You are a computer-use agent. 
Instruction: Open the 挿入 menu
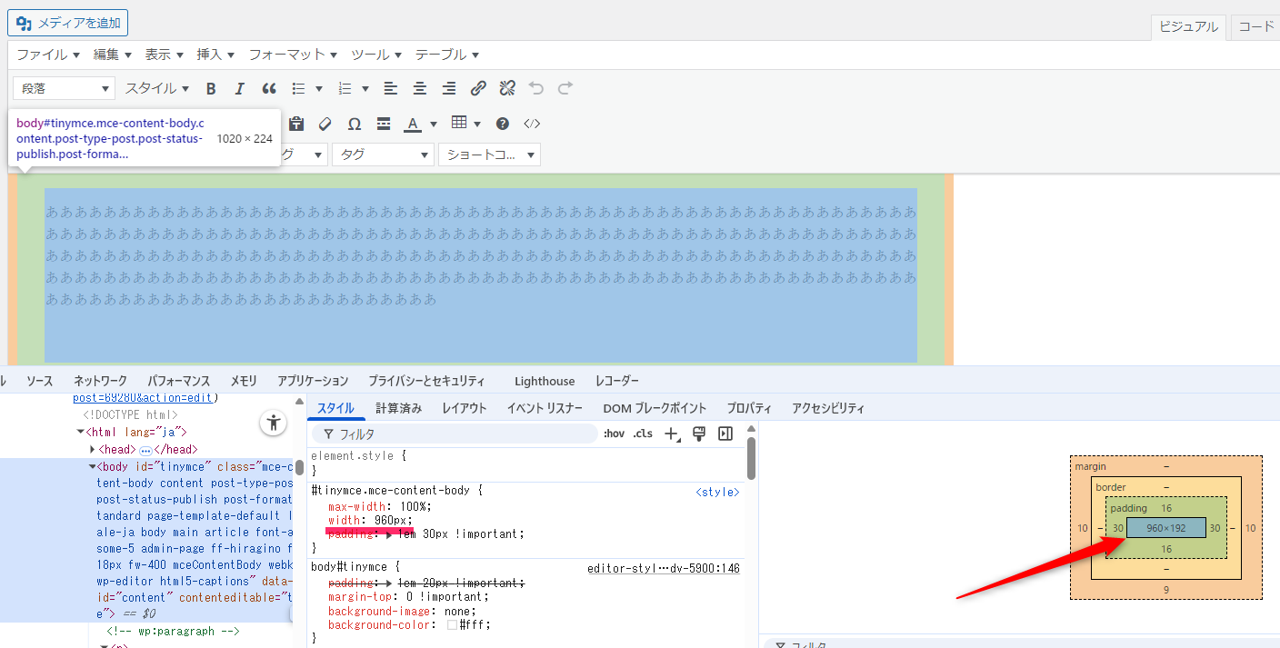216,55
